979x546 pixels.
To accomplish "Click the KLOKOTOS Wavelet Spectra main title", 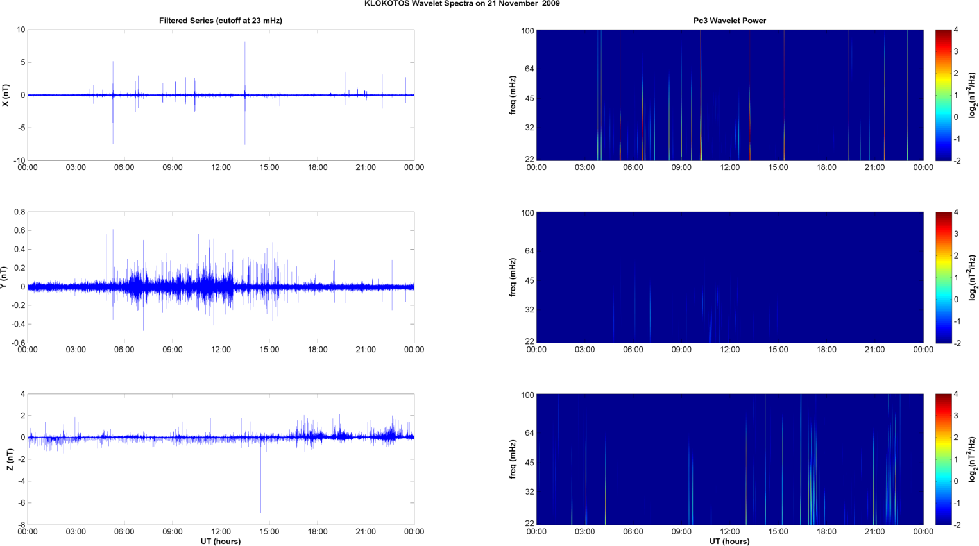I will click(x=461, y=4).
